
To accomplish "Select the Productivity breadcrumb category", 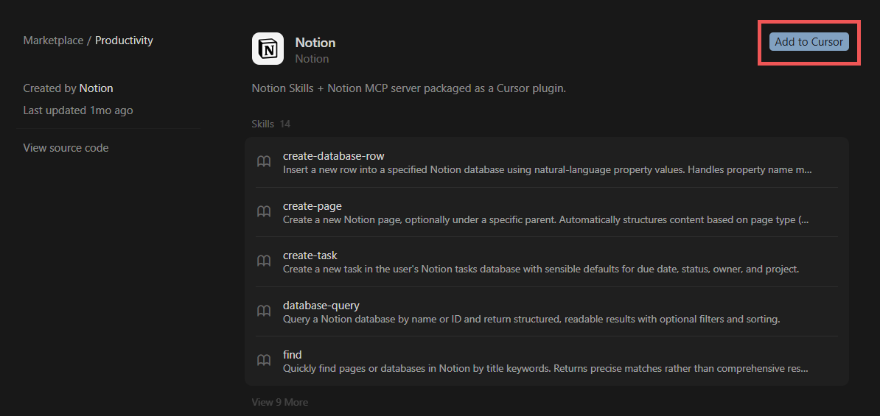I will [124, 40].
